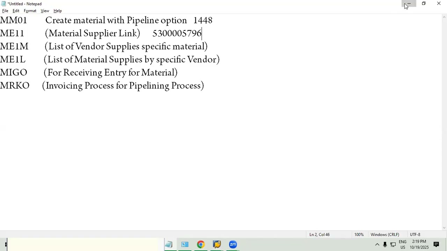447x251 pixels.
Task: Click 'Create material with Pipeline option' text
Action: [x=116, y=20]
